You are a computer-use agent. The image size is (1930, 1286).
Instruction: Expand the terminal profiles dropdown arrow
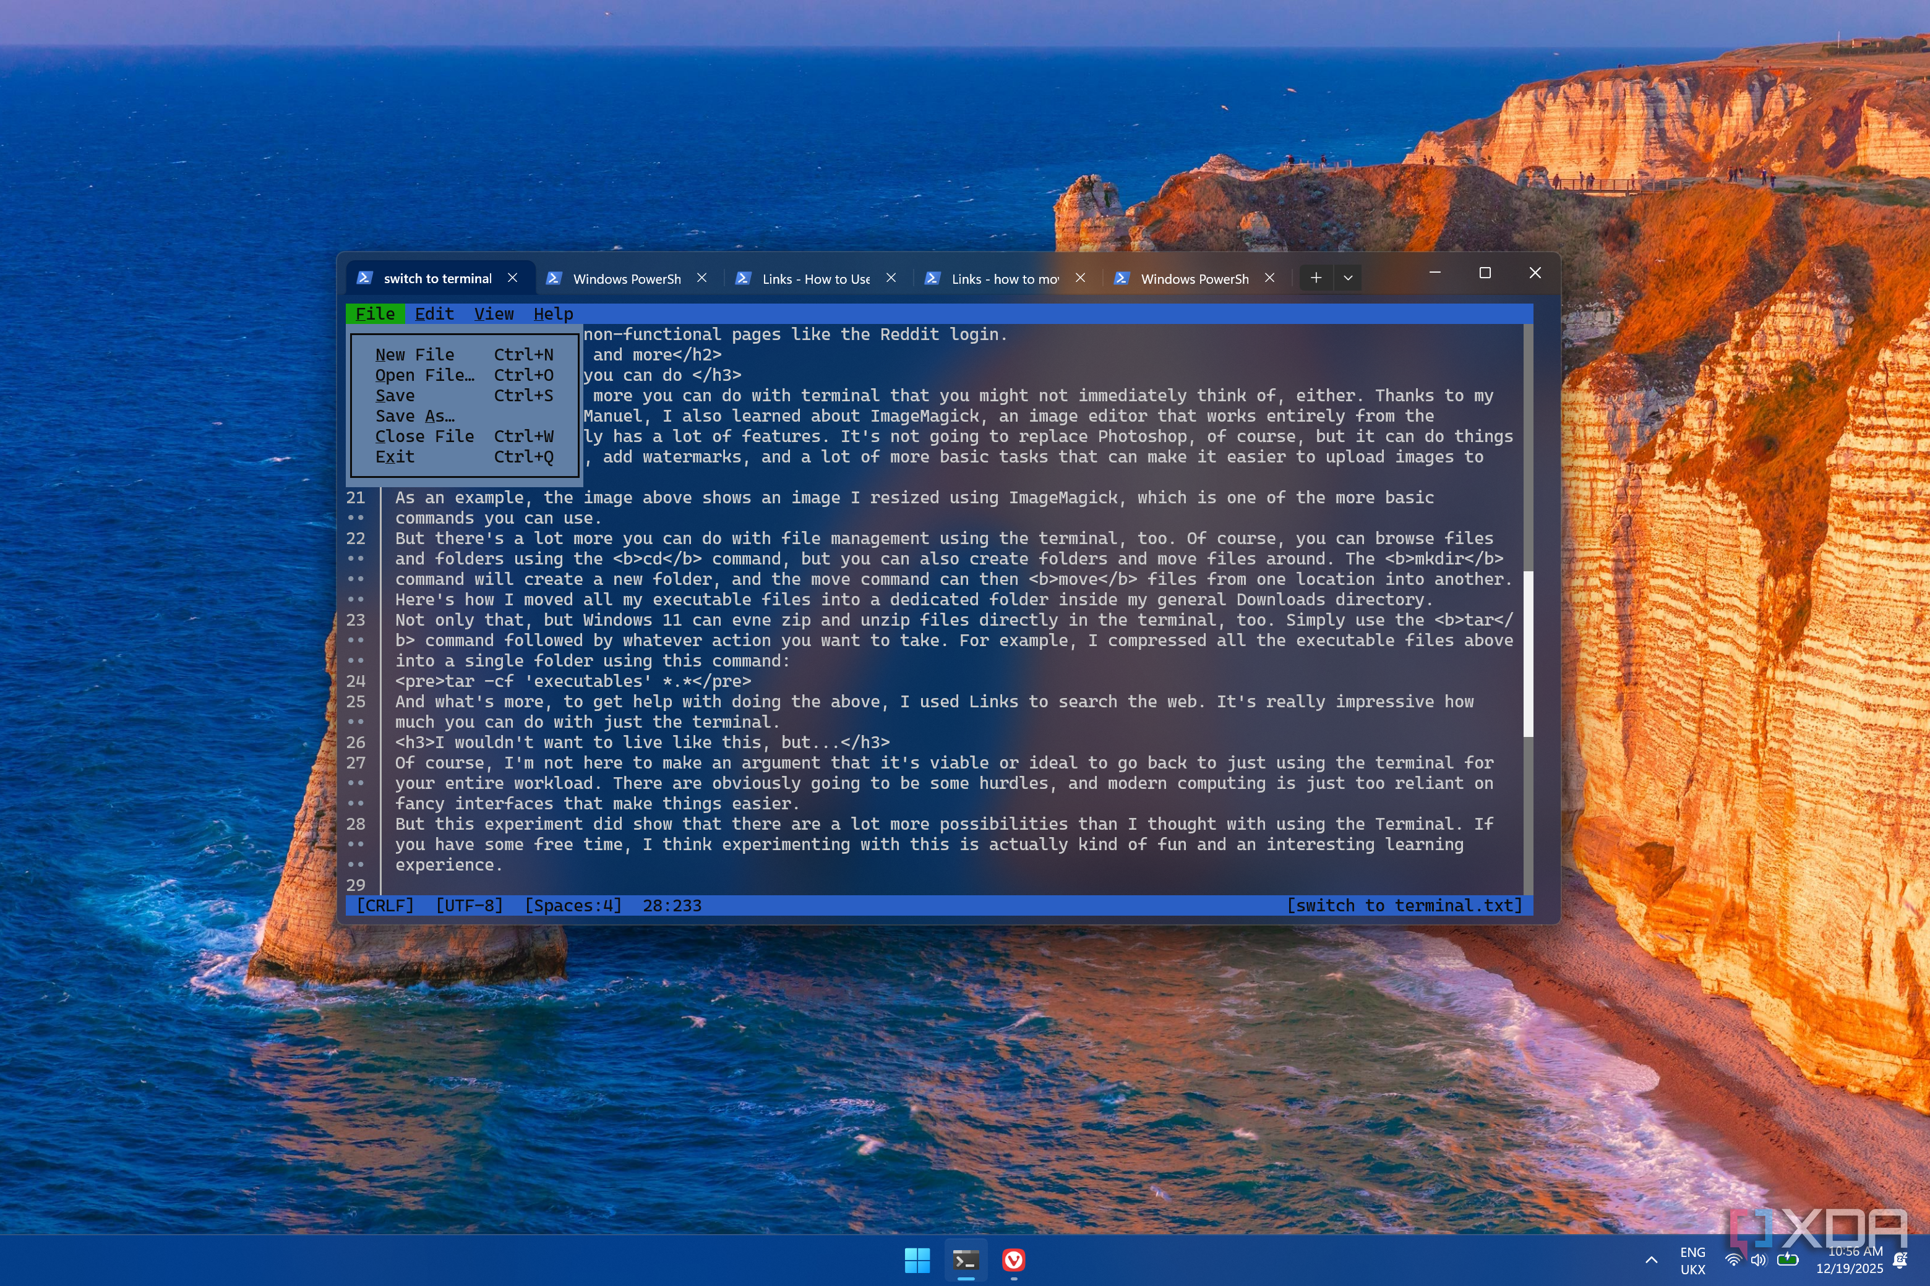(1348, 278)
